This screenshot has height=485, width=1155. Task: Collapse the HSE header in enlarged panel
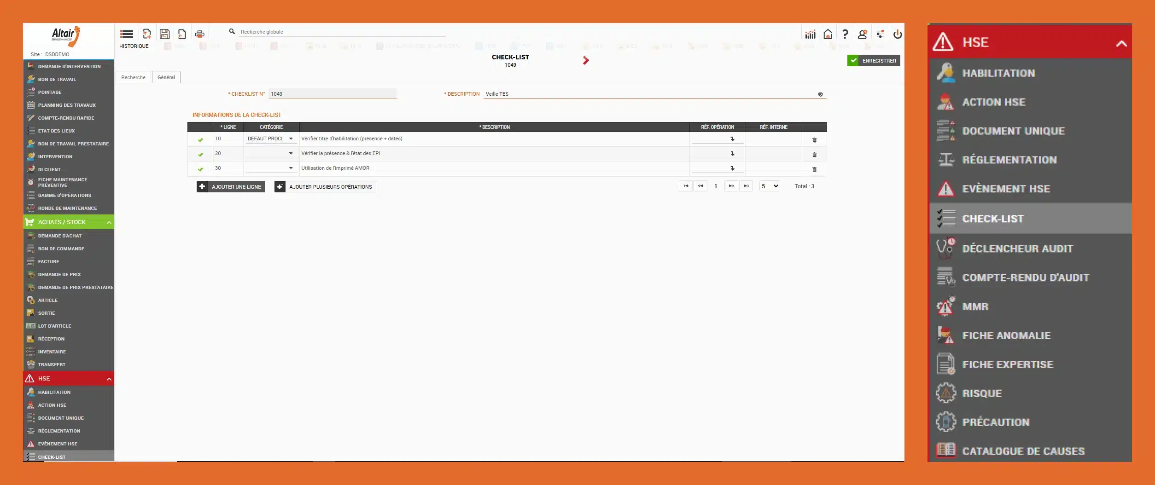tap(1121, 44)
